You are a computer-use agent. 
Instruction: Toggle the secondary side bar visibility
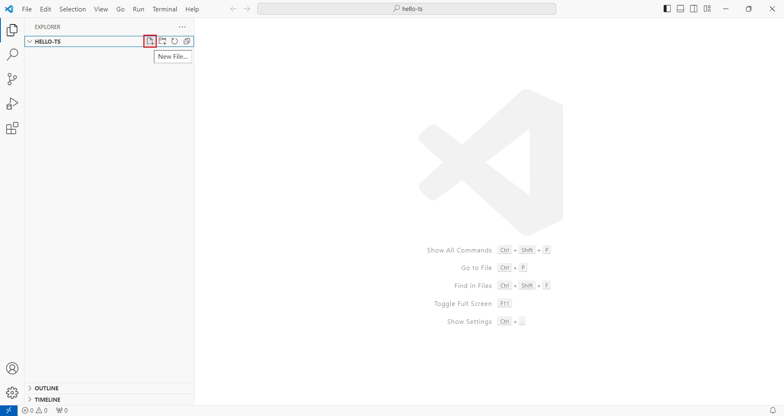click(x=694, y=9)
